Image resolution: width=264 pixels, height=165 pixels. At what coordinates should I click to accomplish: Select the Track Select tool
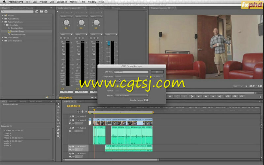(x=58, y=107)
